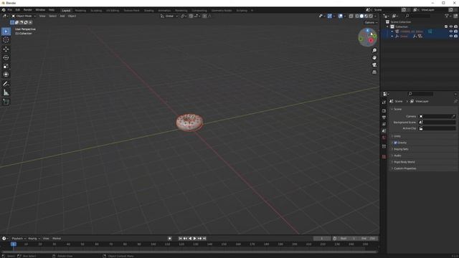Select the Rotate tool
Image resolution: width=459 pixels, height=258 pixels.
pos(6,57)
